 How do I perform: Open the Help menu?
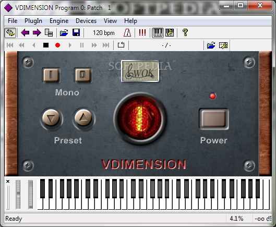(130, 21)
